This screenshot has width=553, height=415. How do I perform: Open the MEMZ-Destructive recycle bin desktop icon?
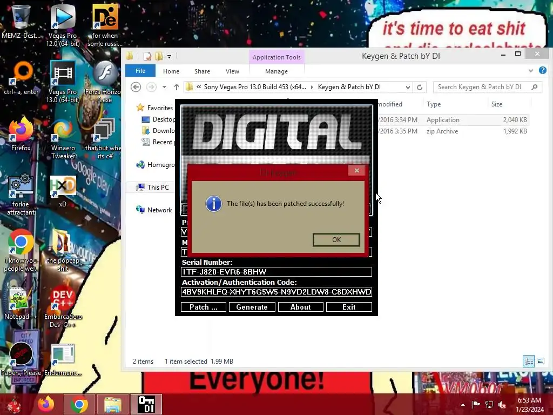(x=21, y=21)
